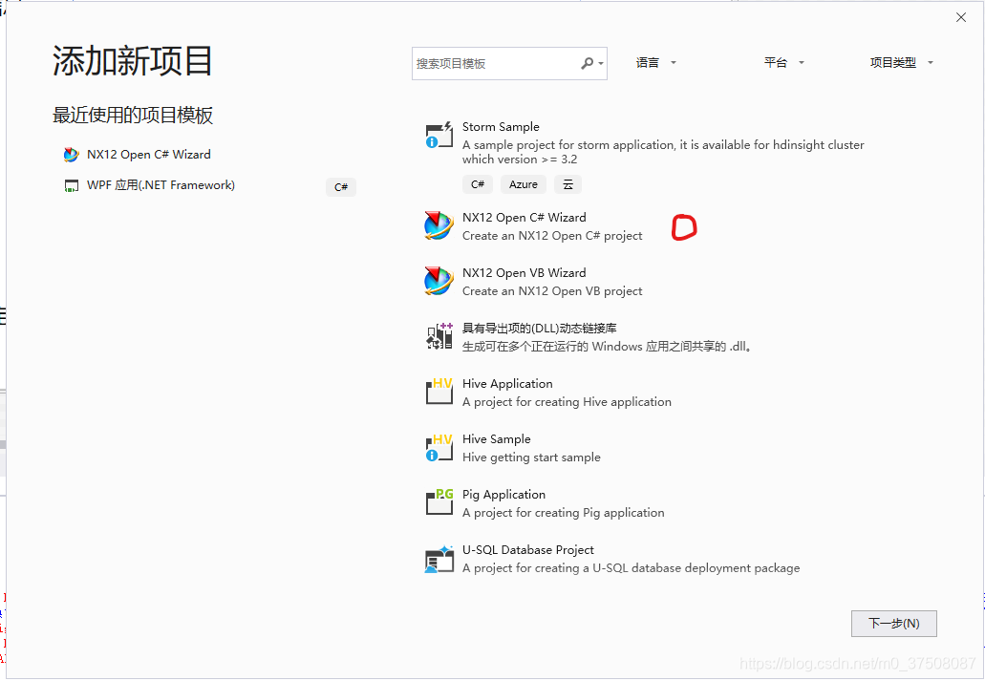
Task: Choose recent WPF 应用(.NET Framework) entry
Action: [161, 185]
